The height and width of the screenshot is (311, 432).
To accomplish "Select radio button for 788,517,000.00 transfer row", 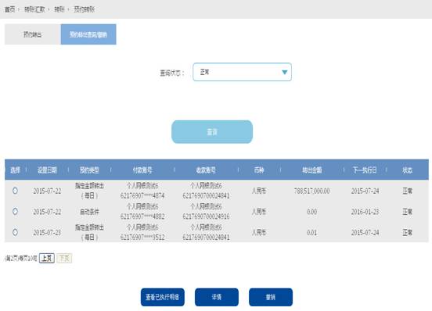I will [15, 191].
